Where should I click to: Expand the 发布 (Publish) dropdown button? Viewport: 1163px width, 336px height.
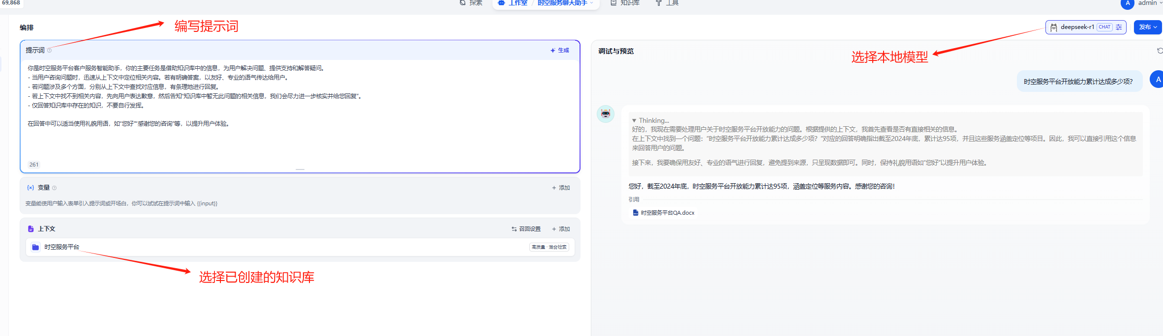1148,27
